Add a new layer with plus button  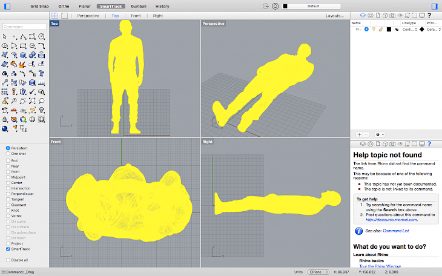click(359, 134)
